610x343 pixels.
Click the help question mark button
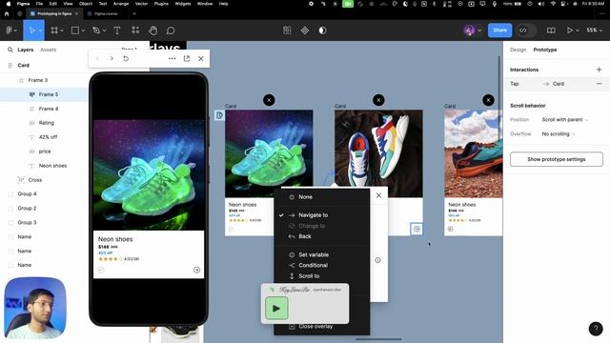click(596, 329)
